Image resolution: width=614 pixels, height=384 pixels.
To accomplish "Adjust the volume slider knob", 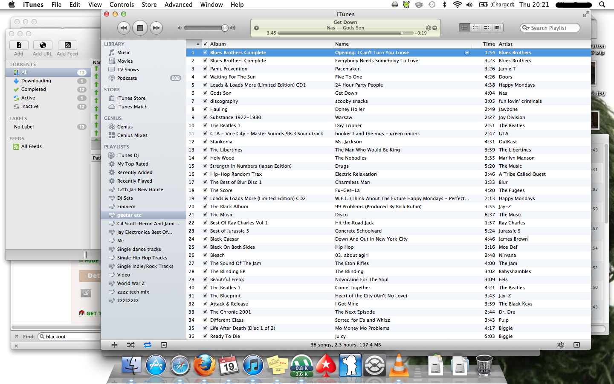I will (x=225, y=28).
